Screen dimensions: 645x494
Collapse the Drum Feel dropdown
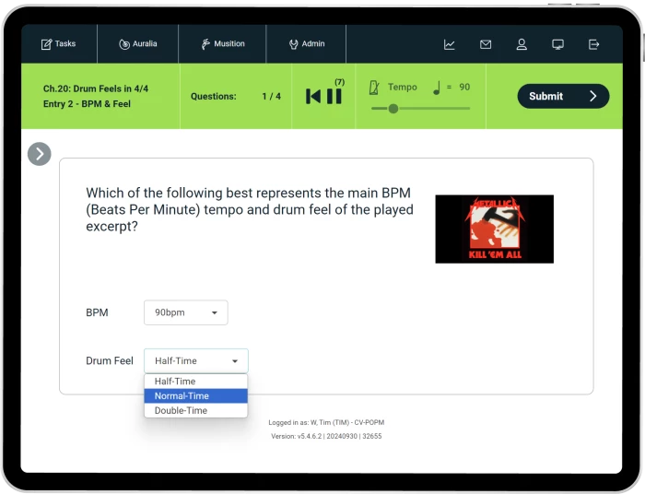[x=195, y=361]
